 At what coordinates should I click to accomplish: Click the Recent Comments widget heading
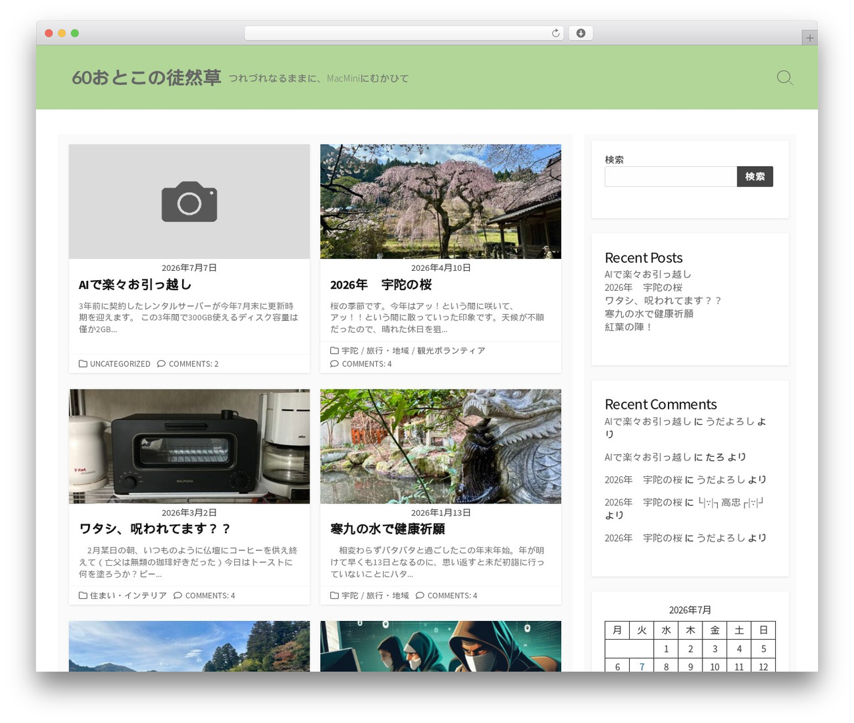pos(661,404)
